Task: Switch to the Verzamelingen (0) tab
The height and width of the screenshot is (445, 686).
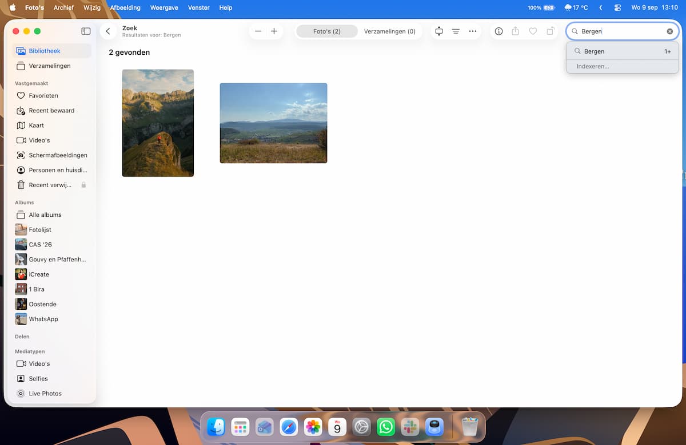Action: (x=390, y=31)
